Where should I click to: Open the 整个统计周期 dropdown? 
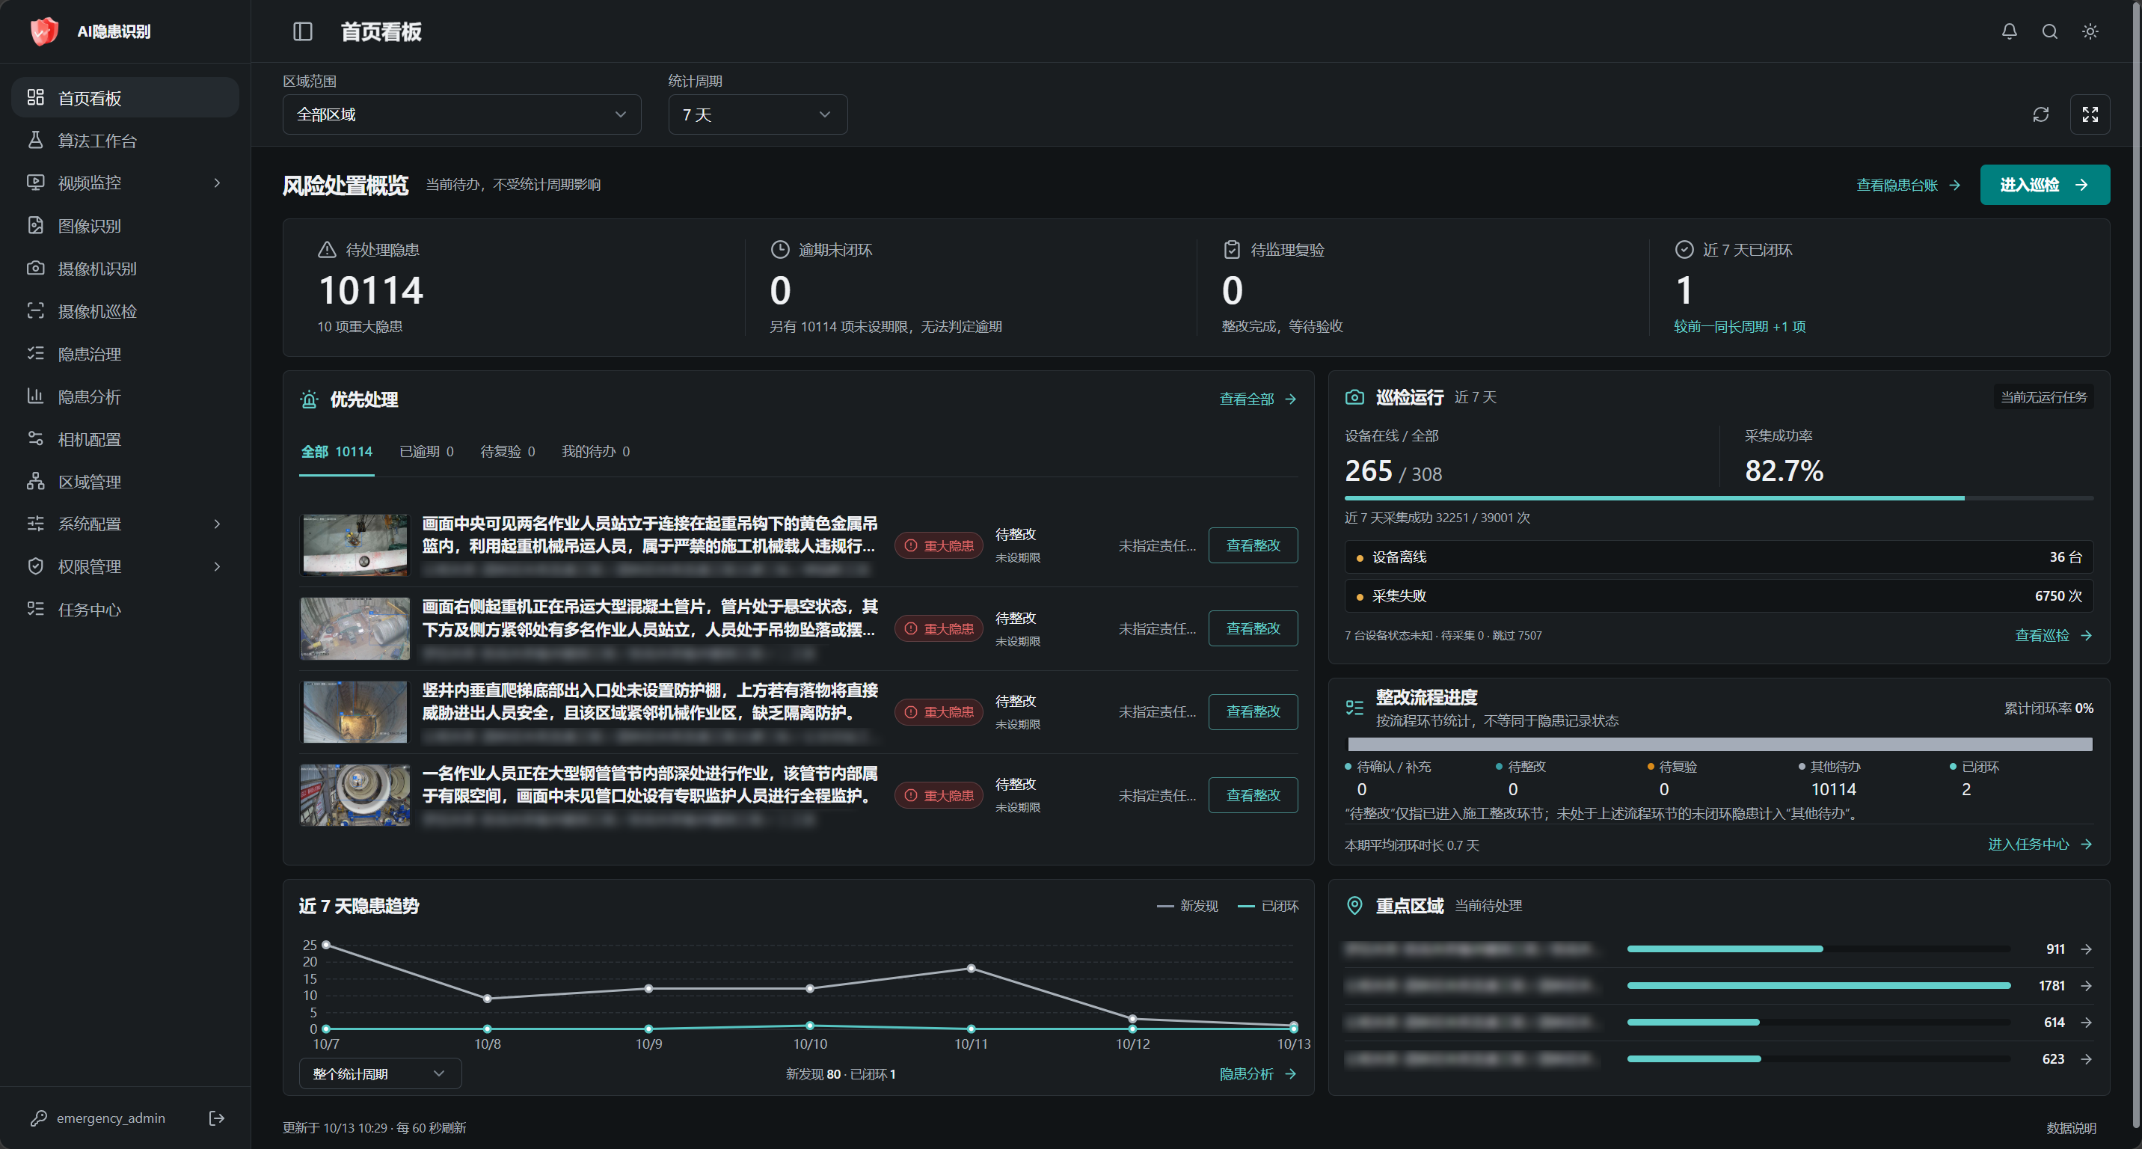coord(380,1073)
